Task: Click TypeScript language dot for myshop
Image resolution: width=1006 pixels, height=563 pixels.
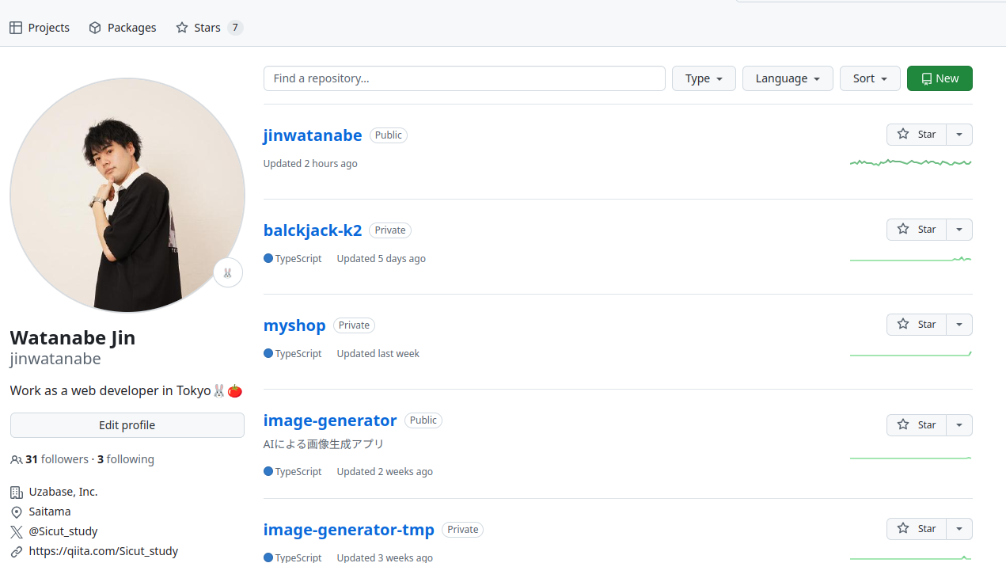Action: point(268,353)
